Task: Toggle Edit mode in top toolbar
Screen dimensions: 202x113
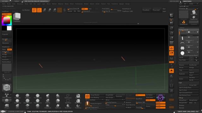Action: [34, 10]
